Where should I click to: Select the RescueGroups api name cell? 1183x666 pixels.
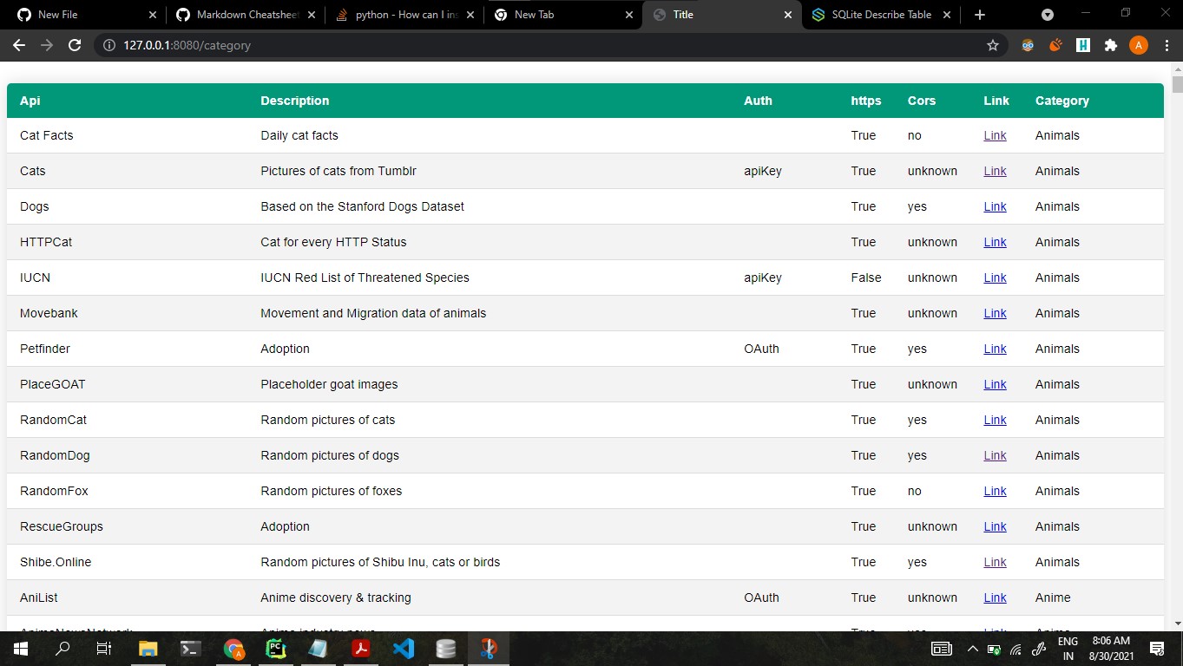tap(62, 526)
